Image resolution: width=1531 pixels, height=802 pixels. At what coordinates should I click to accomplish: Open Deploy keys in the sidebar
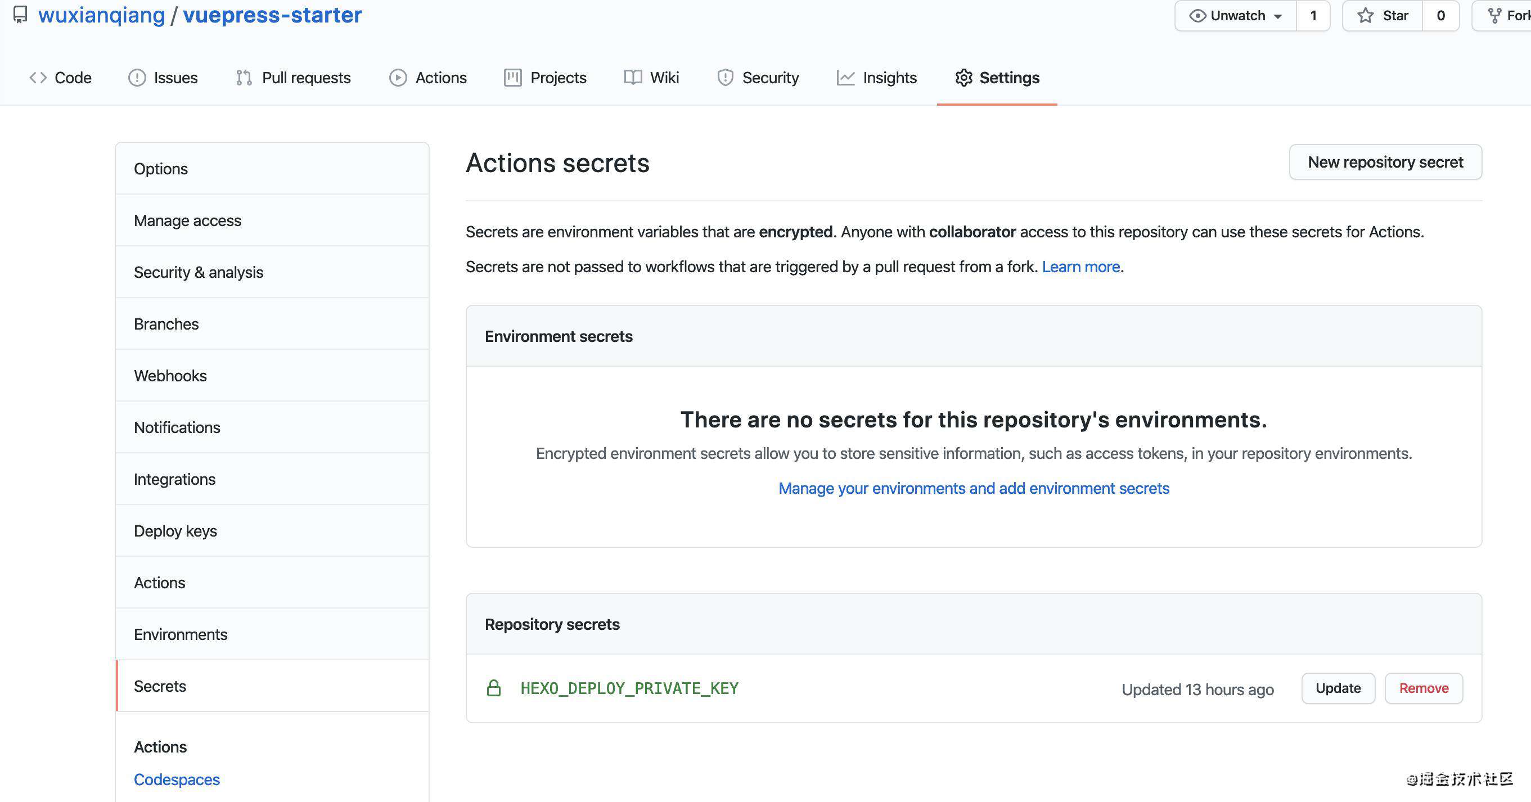[x=272, y=530]
